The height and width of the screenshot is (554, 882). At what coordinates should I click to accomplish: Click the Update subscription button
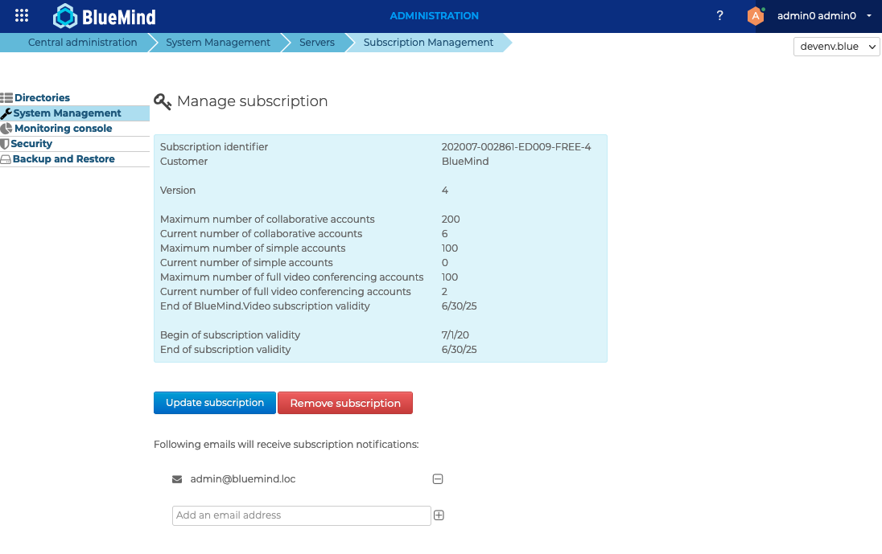[215, 403]
